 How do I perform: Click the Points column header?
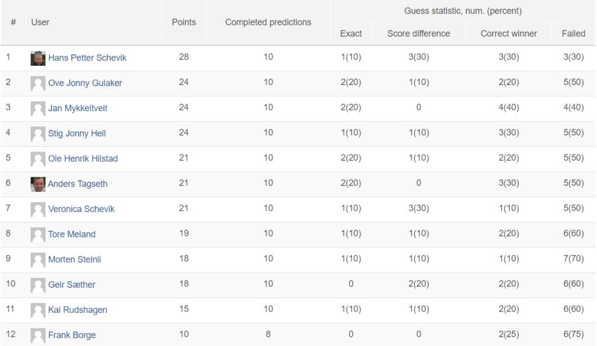pyautogui.click(x=184, y=22)
